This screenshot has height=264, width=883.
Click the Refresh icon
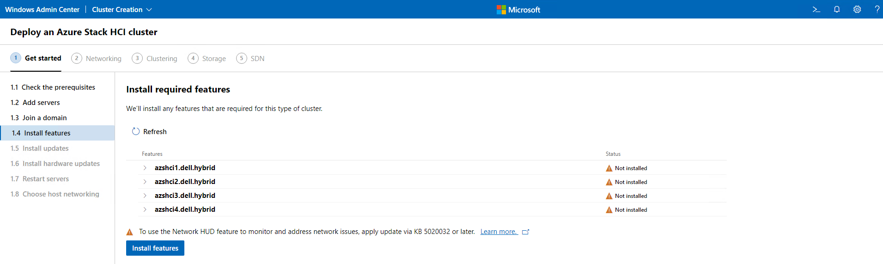[136, 131]
